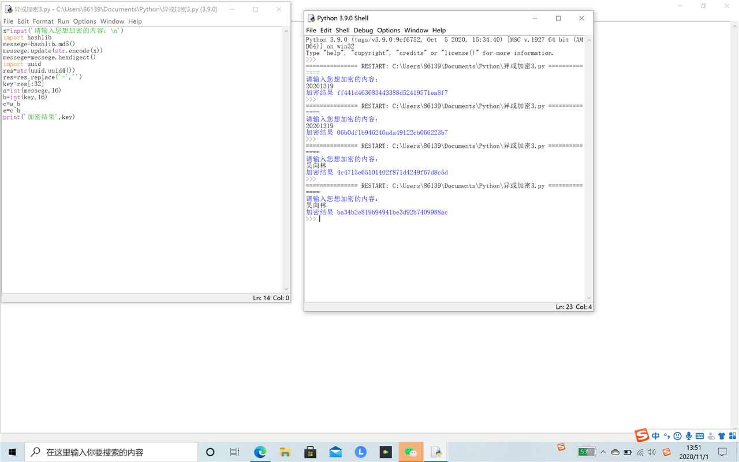Switch to WeChat on the taskbar

click(x=410, y=452)
